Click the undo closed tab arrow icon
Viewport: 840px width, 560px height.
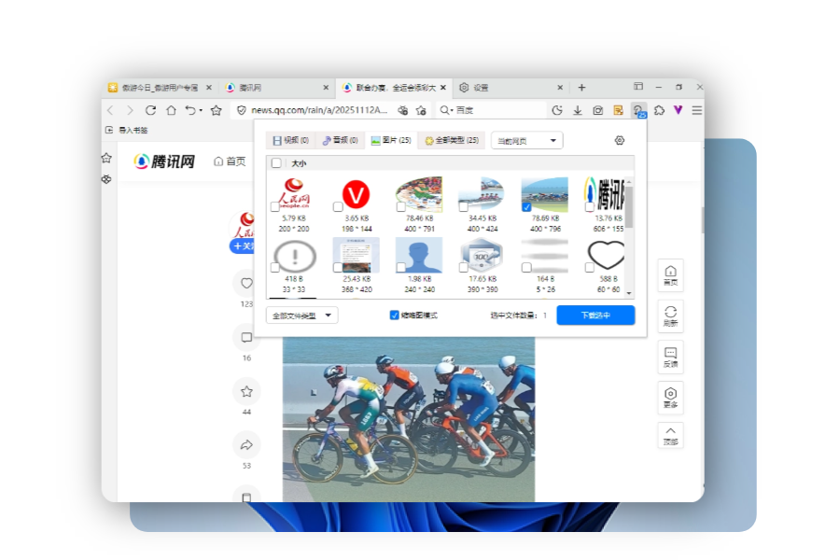click(190, 110)
